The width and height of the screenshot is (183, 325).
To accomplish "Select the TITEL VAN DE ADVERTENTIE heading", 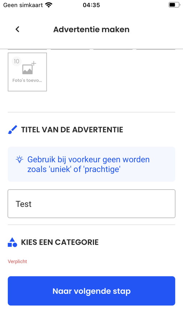I will click(x=72, y=130).
